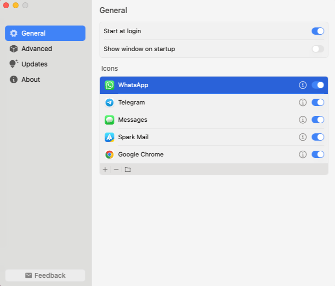Open folder button below icons list
Viewport: 335px width, 286px height.
pyautogui.click(x=128, y=169)
